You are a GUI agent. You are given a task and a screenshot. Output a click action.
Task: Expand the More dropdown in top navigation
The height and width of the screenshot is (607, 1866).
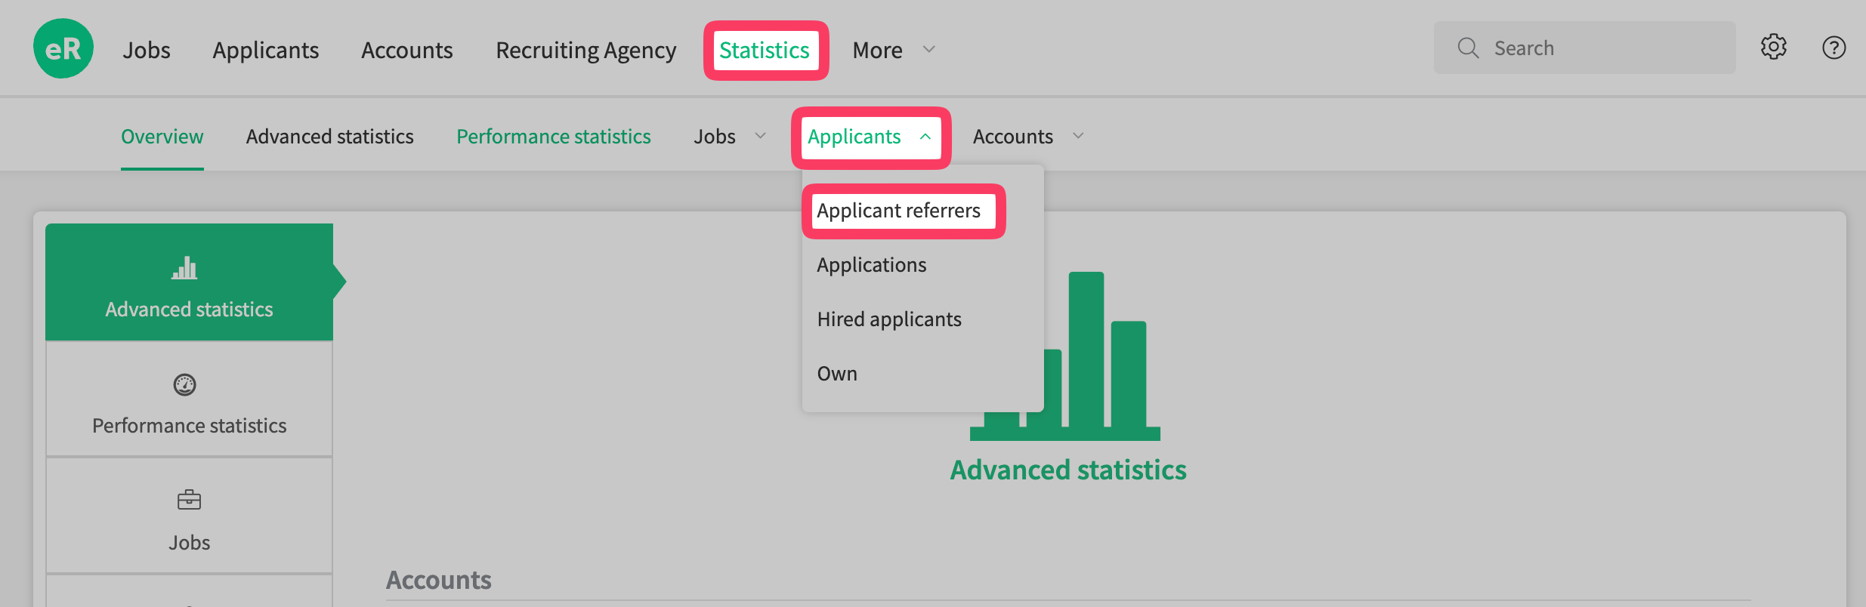(x=893, y=50)
